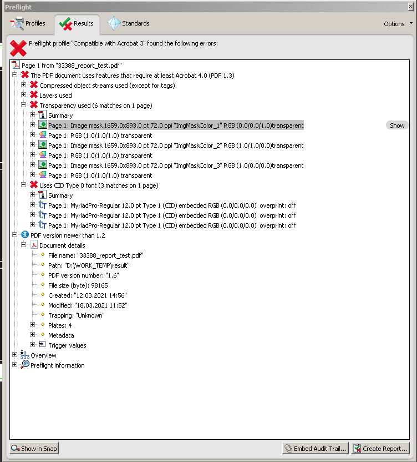Image resolution: width=417 pixels, height=462 pixels.
Task: Switch to the Profiles tab
Action: pos(28,23)
